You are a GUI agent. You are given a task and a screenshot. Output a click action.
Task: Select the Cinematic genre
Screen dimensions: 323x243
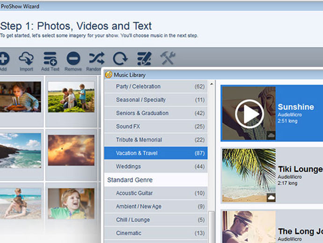pyautogui.click(x=156, y=233)
